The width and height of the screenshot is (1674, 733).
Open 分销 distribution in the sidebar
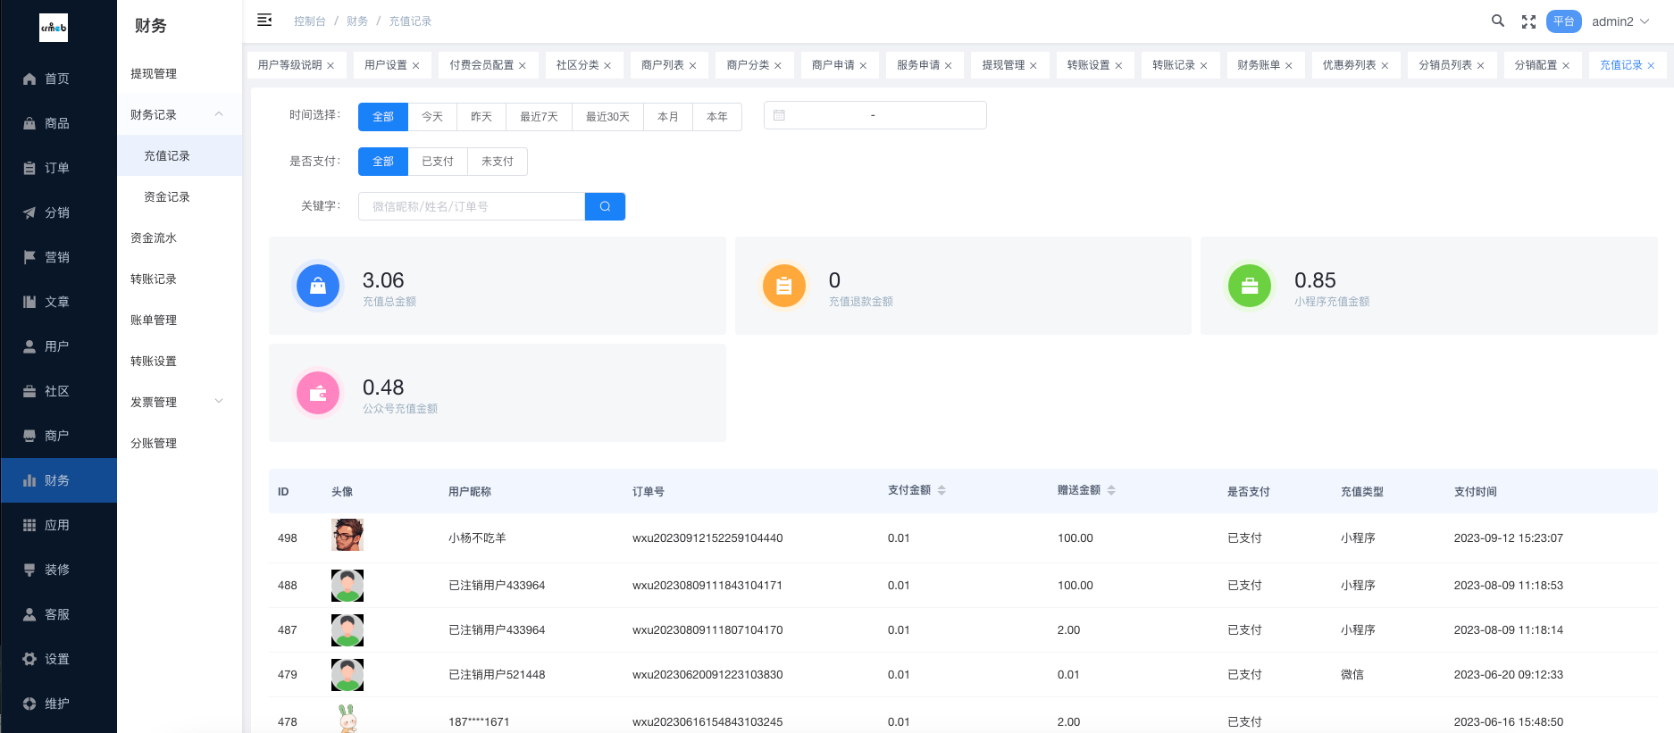57,212
